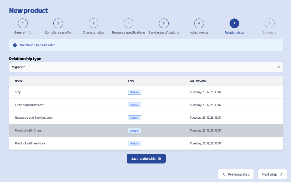The image size is (291, 182).
Task: Click the save disk icon on Save relationship
Action: 159,159
